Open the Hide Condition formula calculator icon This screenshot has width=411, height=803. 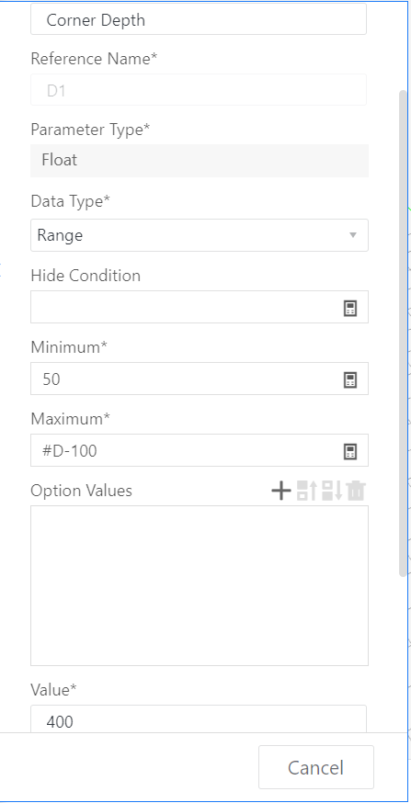[x=350, y=308]
